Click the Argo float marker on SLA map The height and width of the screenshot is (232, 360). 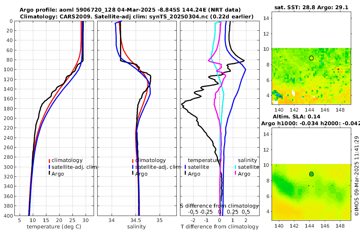[x=311, y=174]
